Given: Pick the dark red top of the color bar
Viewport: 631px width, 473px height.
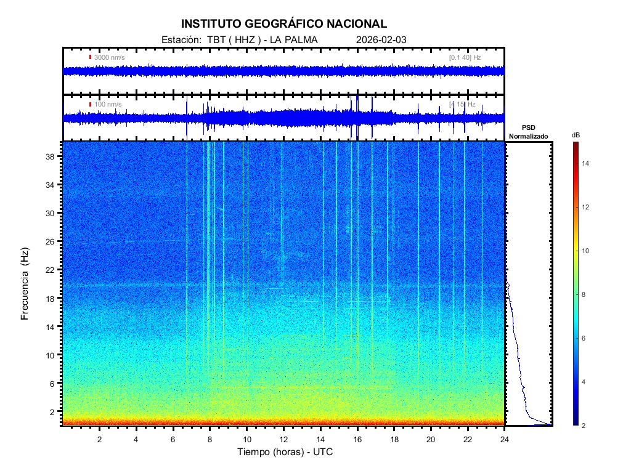Looking at the screenshot, I should pos(575,144).
